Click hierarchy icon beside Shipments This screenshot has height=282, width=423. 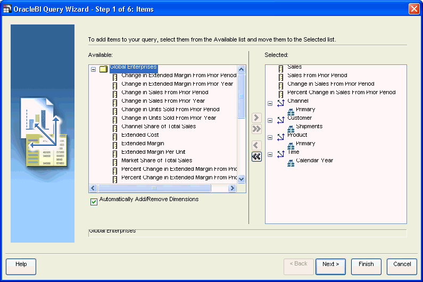click(291, 129)
